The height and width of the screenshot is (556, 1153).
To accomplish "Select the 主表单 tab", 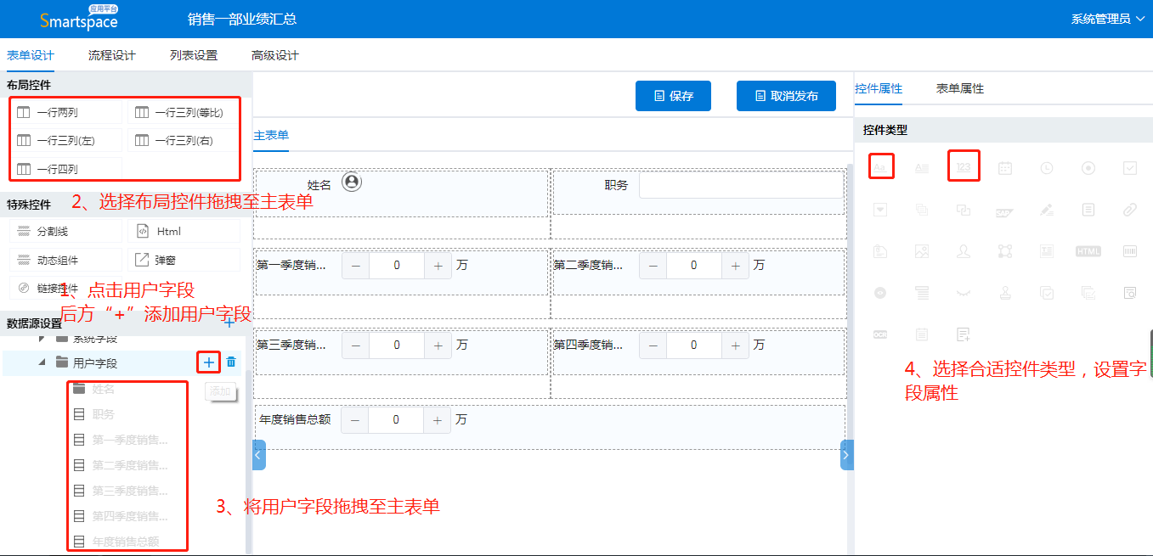I will (x=271, y=135).
